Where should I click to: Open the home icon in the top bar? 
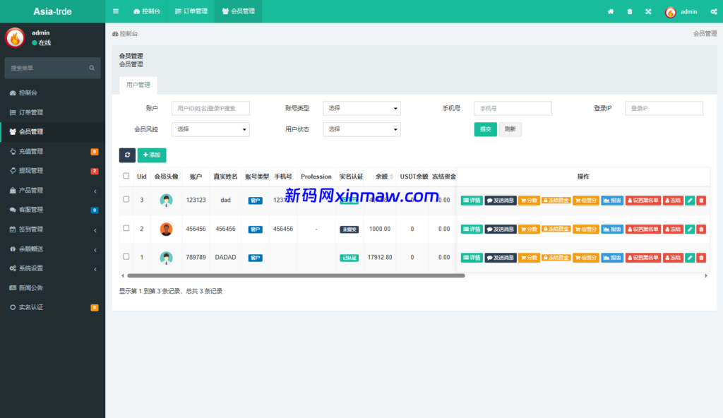point(611,11)
